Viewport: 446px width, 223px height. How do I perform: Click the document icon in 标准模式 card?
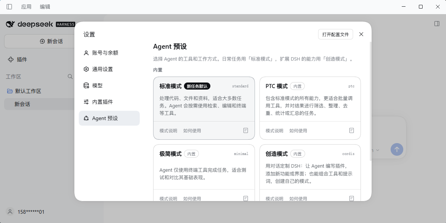coord(246,130)
